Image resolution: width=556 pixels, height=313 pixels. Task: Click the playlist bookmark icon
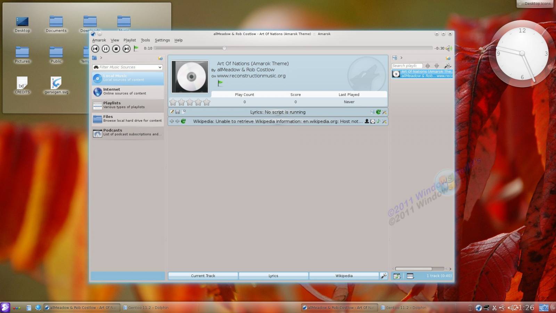point(448,58)
